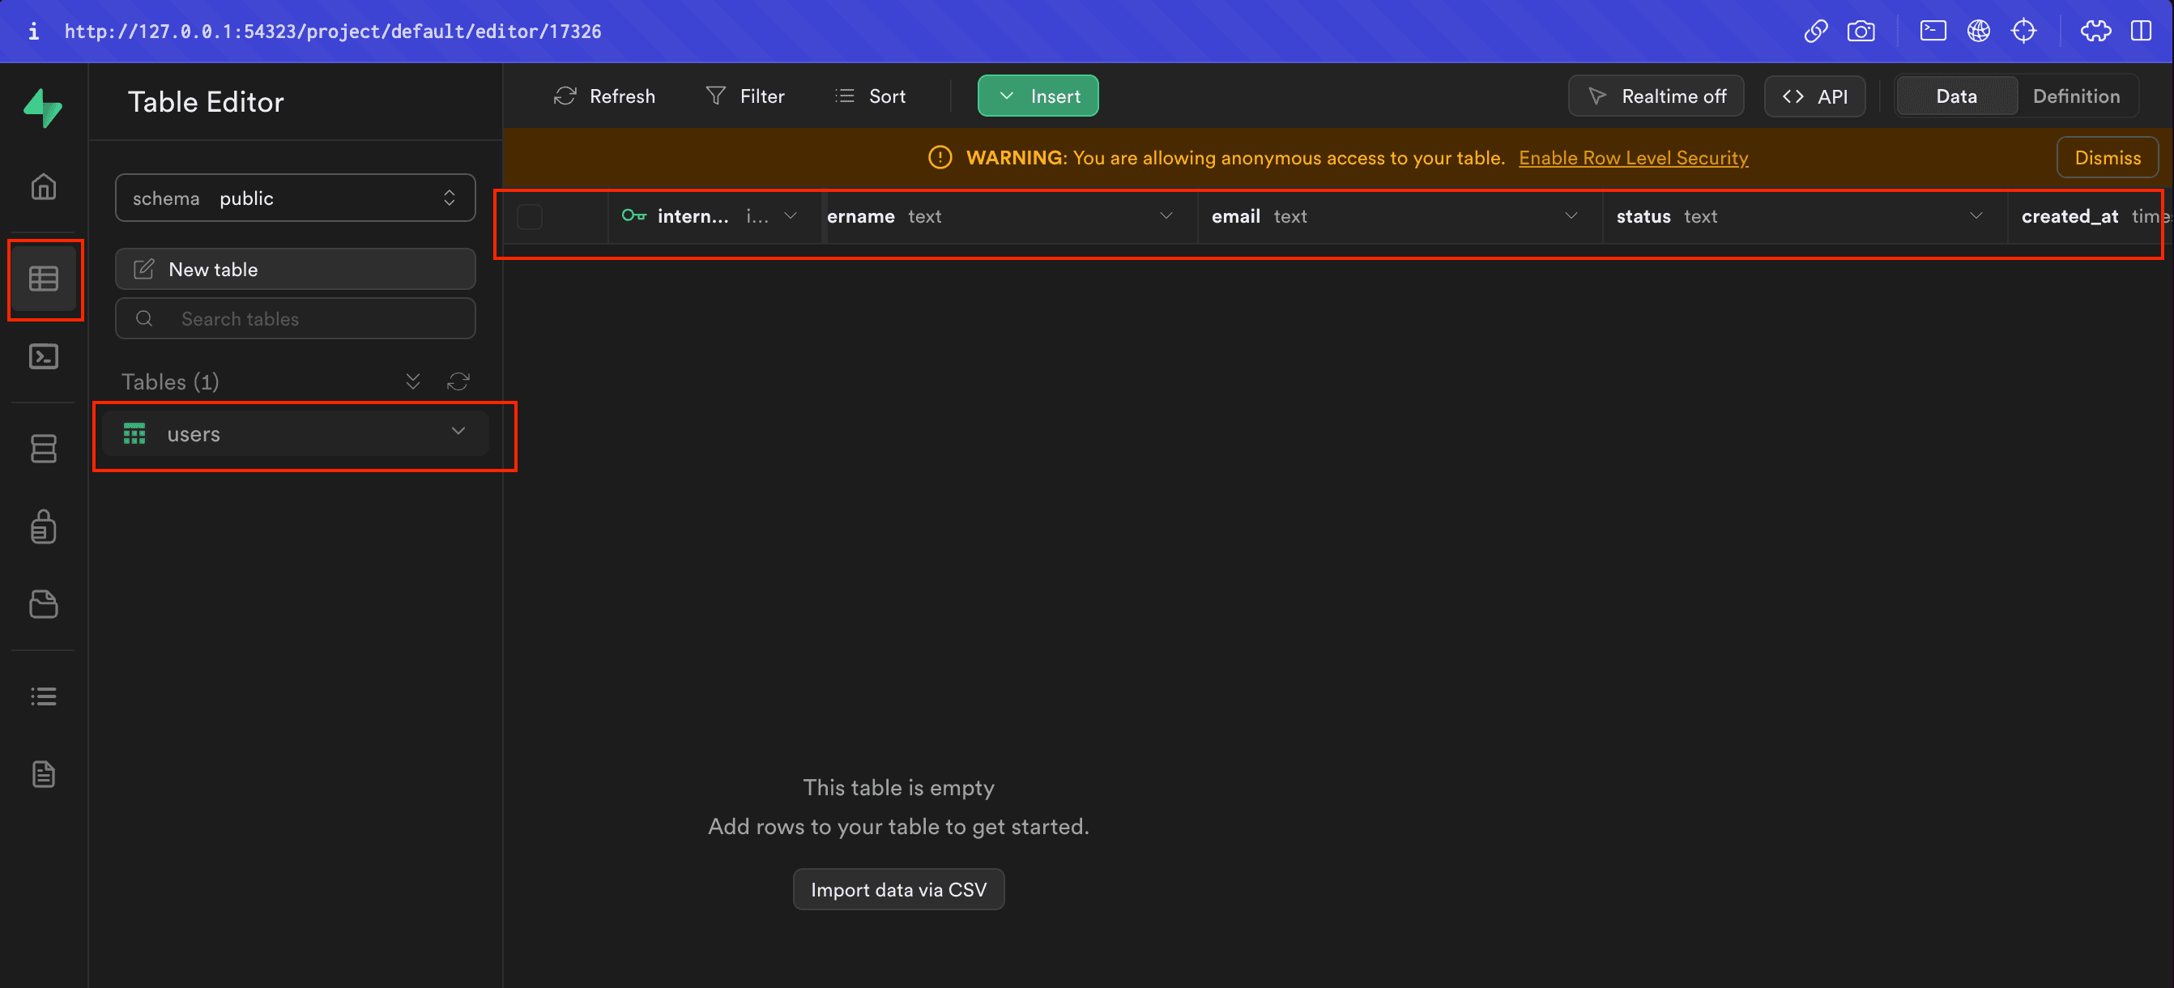
Task: Open the SQL Editor sidebar icon
Action: point(43,357)
